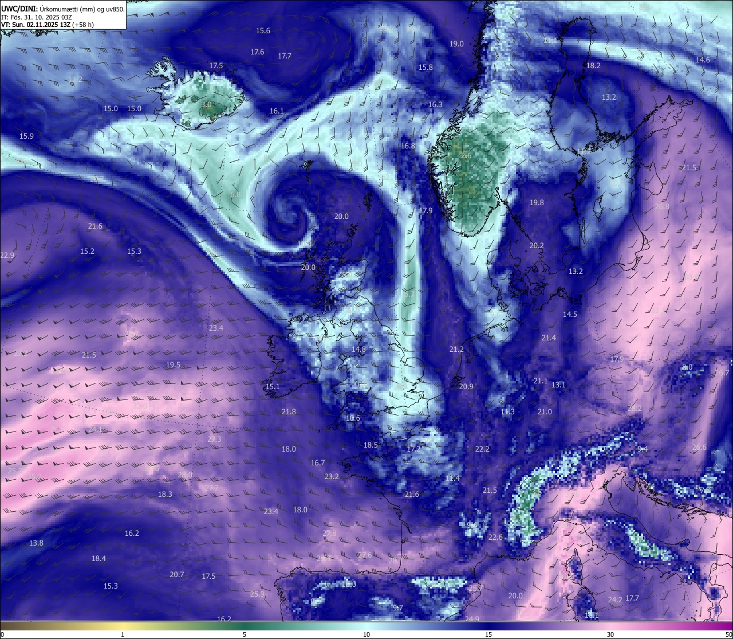Click the 21.0 map value
Viewport: 733px width, 639px height.
pyautogui.click(x=545, y=412)
